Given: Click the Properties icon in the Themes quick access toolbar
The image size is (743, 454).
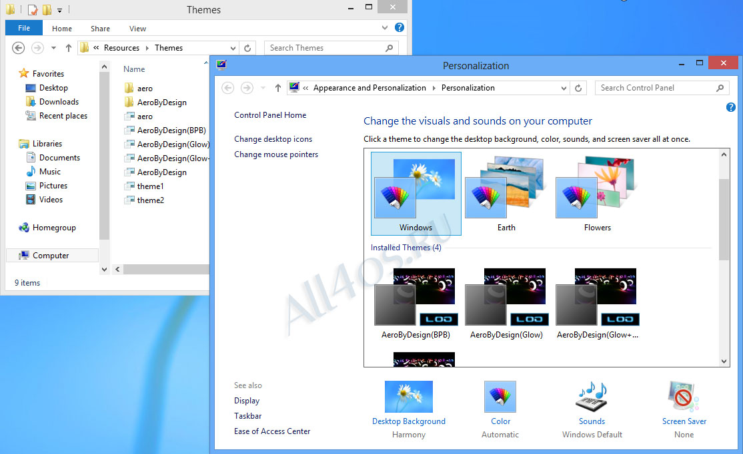Looking at the screenshot, I should (32, 9).
